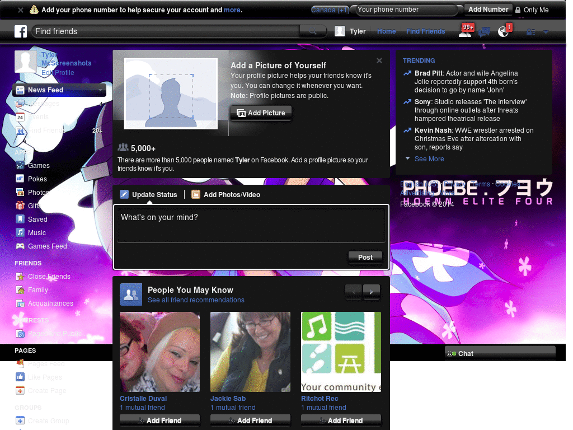Open the Only Me privacy selector
Viewport: 573px width, 430px height.
[532, 10]
